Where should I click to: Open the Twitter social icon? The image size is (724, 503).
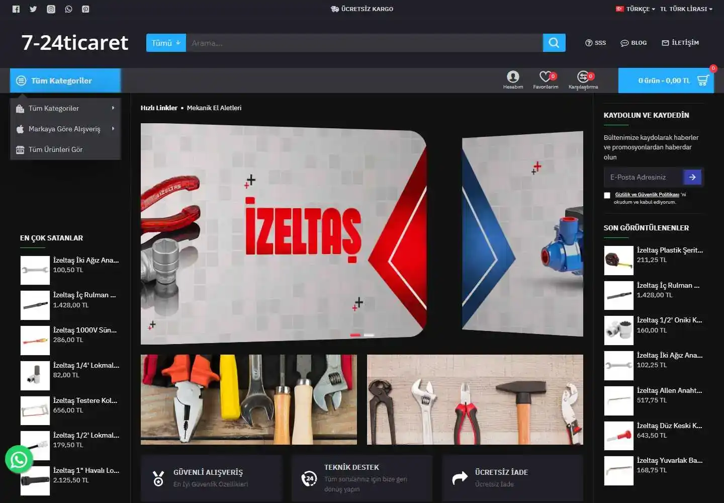tap(33, 9)
